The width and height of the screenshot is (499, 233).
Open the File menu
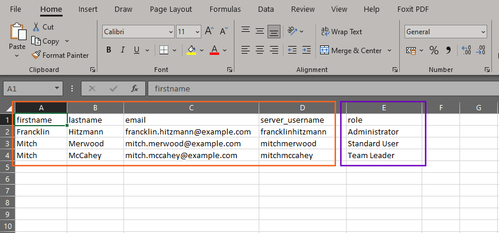coord(15,9)
